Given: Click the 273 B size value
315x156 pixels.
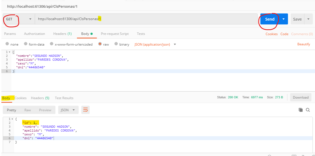Looking at the screenshot, I should [279, 98].
